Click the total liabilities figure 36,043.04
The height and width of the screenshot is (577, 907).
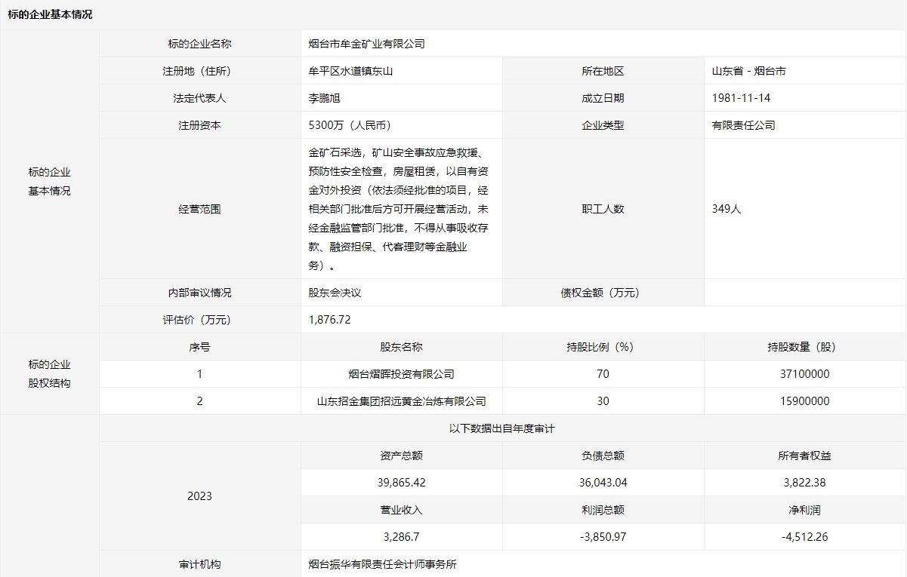603,483
